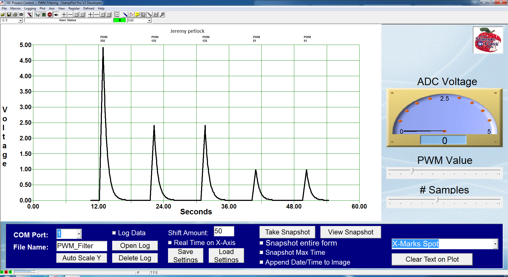This screenshot has height=277, width=508.
Task: Open the Register menu
Action: pos(74,8)
